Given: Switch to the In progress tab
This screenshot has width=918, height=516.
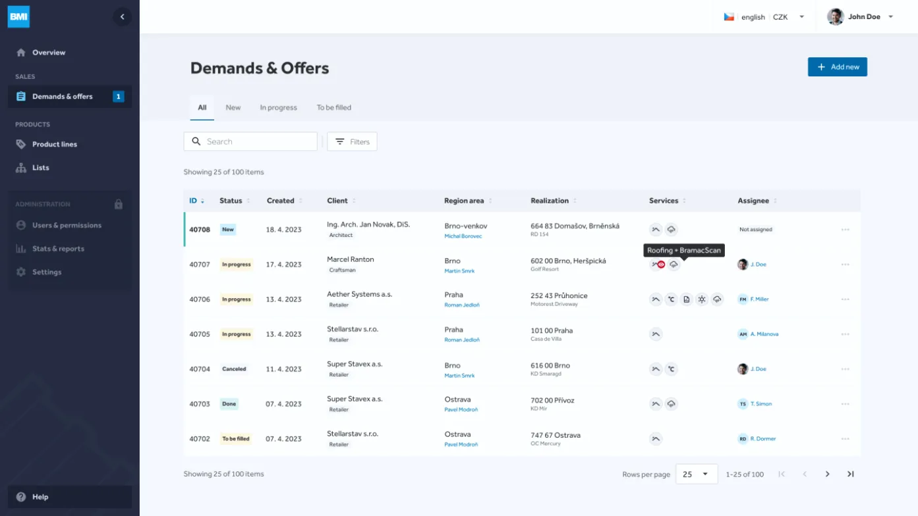Looking at the screenshot, I should click(x=278, y=107).
